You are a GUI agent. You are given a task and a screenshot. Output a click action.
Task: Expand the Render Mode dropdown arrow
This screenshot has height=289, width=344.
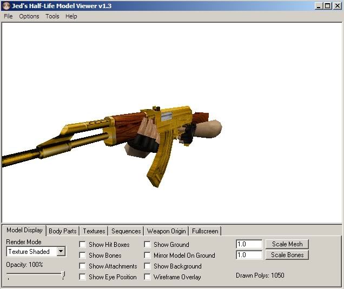61,251
